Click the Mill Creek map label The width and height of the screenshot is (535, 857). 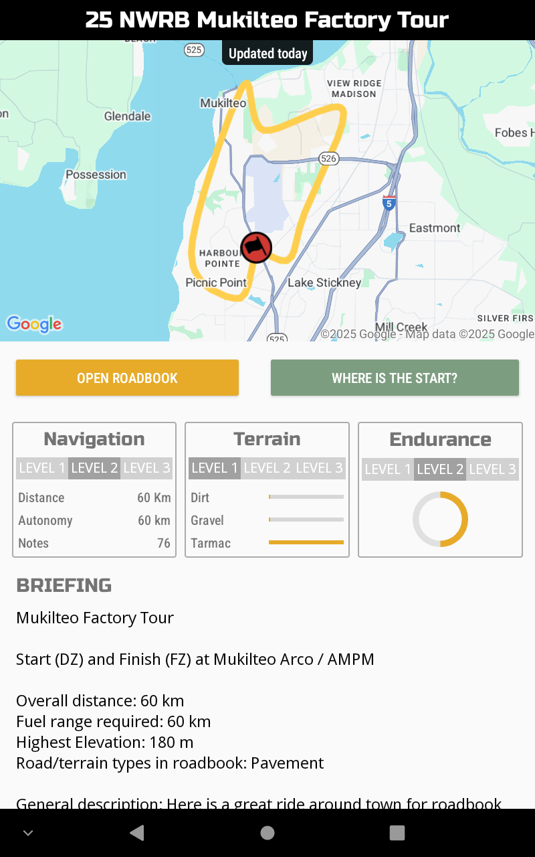(x=401, y=327)
